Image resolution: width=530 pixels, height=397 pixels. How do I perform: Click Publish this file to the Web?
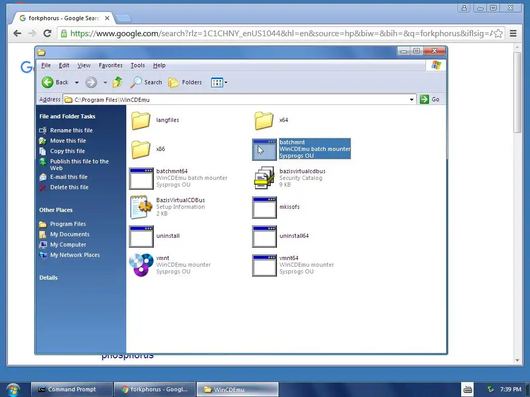79,165
